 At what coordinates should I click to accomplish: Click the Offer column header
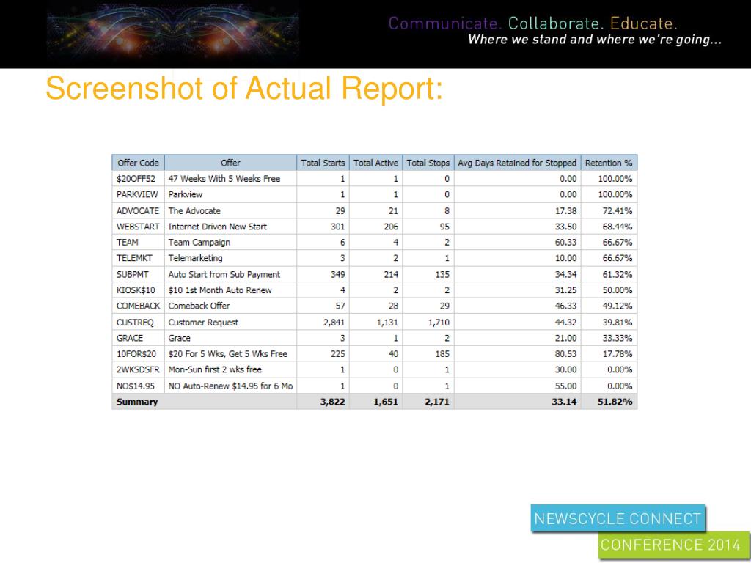point(230,163)
